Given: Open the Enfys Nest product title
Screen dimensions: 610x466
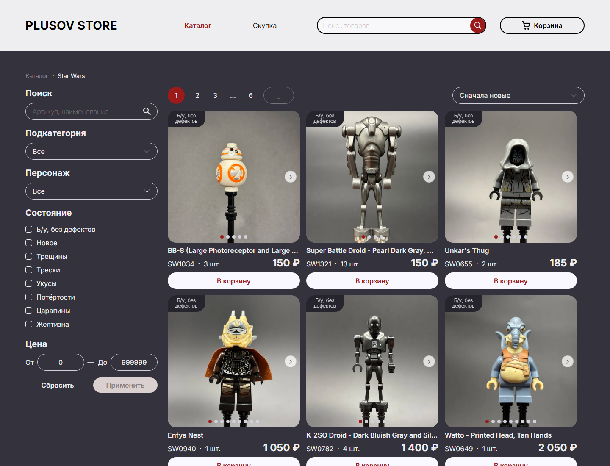Looking at the screenshot, I should (186, 435).
